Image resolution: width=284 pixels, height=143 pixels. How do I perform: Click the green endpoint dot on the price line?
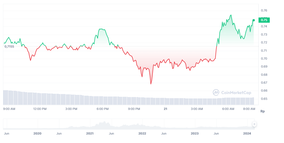(x=254, y=20)
